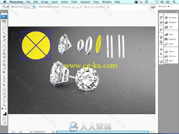This screenshot has height=134, width=179.
Task: Open the Paragraph panel icon
Action: (x=161, y=54)
